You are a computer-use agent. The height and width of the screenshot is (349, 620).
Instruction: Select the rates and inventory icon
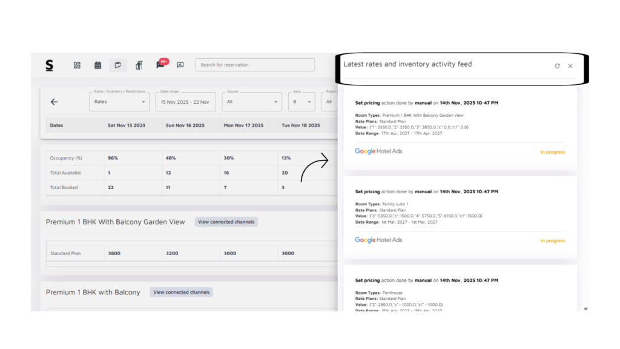point(118,65)
